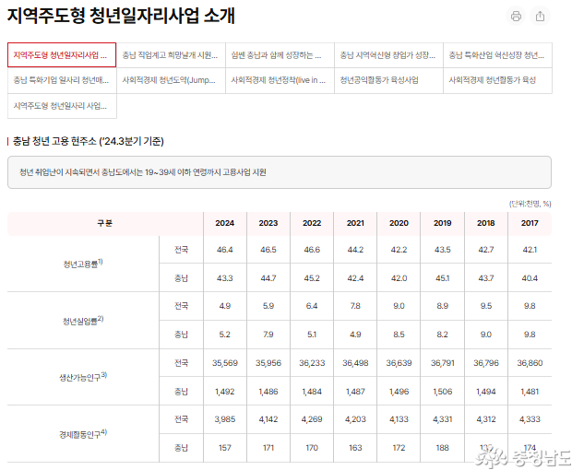The image size is (572, 470).
Task: Print the page using the printer icon
Action: point(516,16)
